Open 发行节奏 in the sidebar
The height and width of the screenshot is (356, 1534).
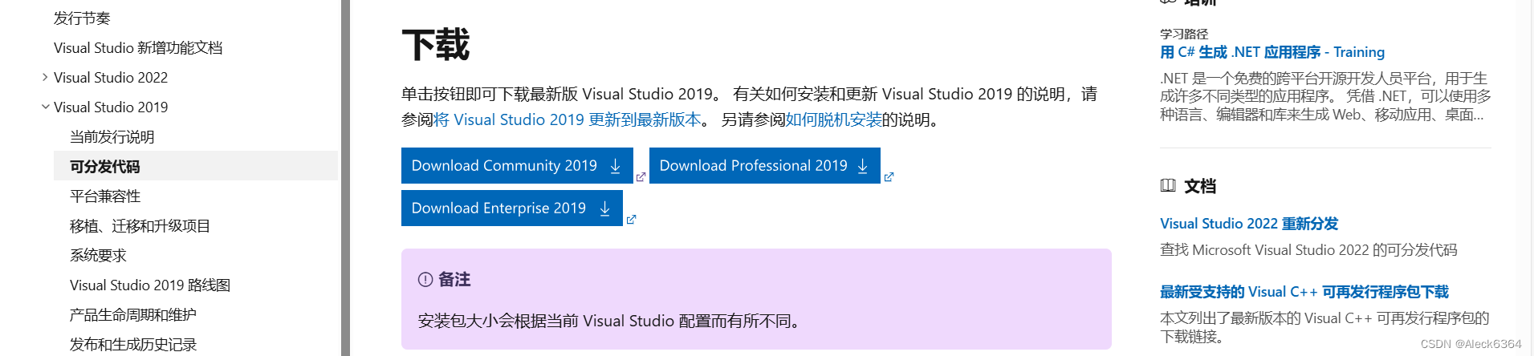pyautogui.click(x=82, y=18)
